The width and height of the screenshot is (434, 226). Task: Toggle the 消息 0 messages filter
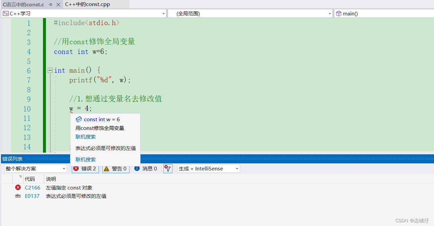click(x=146, y=168)
